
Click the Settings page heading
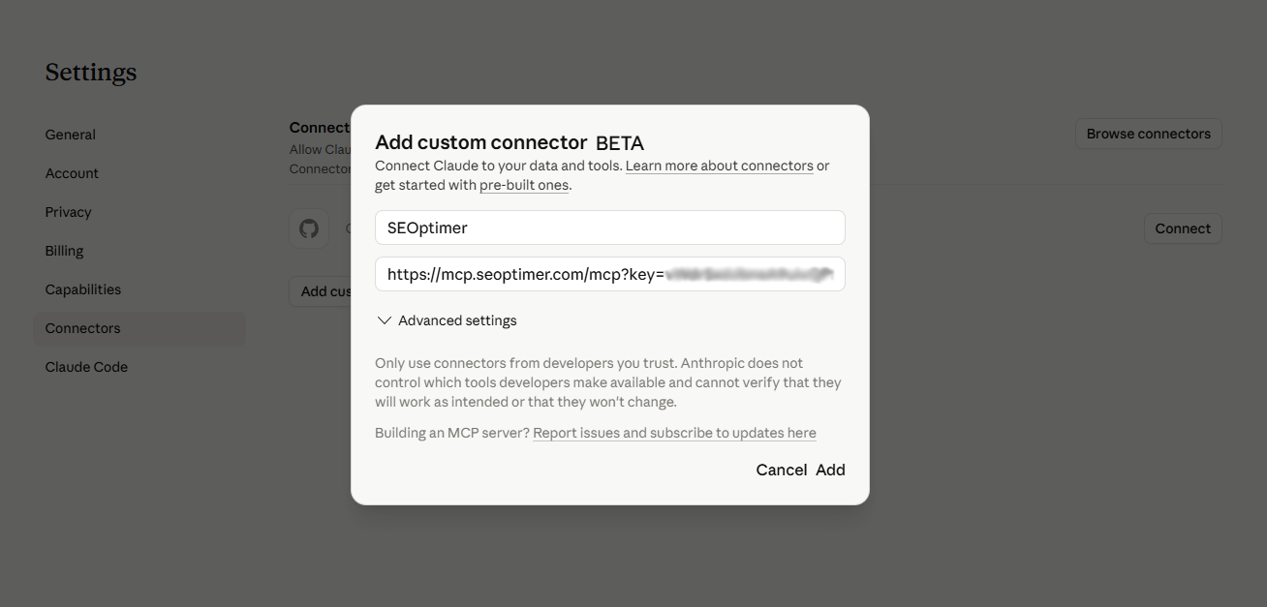coord(90,71)
